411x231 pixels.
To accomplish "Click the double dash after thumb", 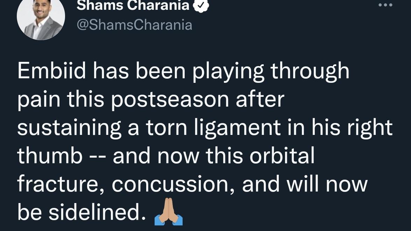I will tap(98, 157).
